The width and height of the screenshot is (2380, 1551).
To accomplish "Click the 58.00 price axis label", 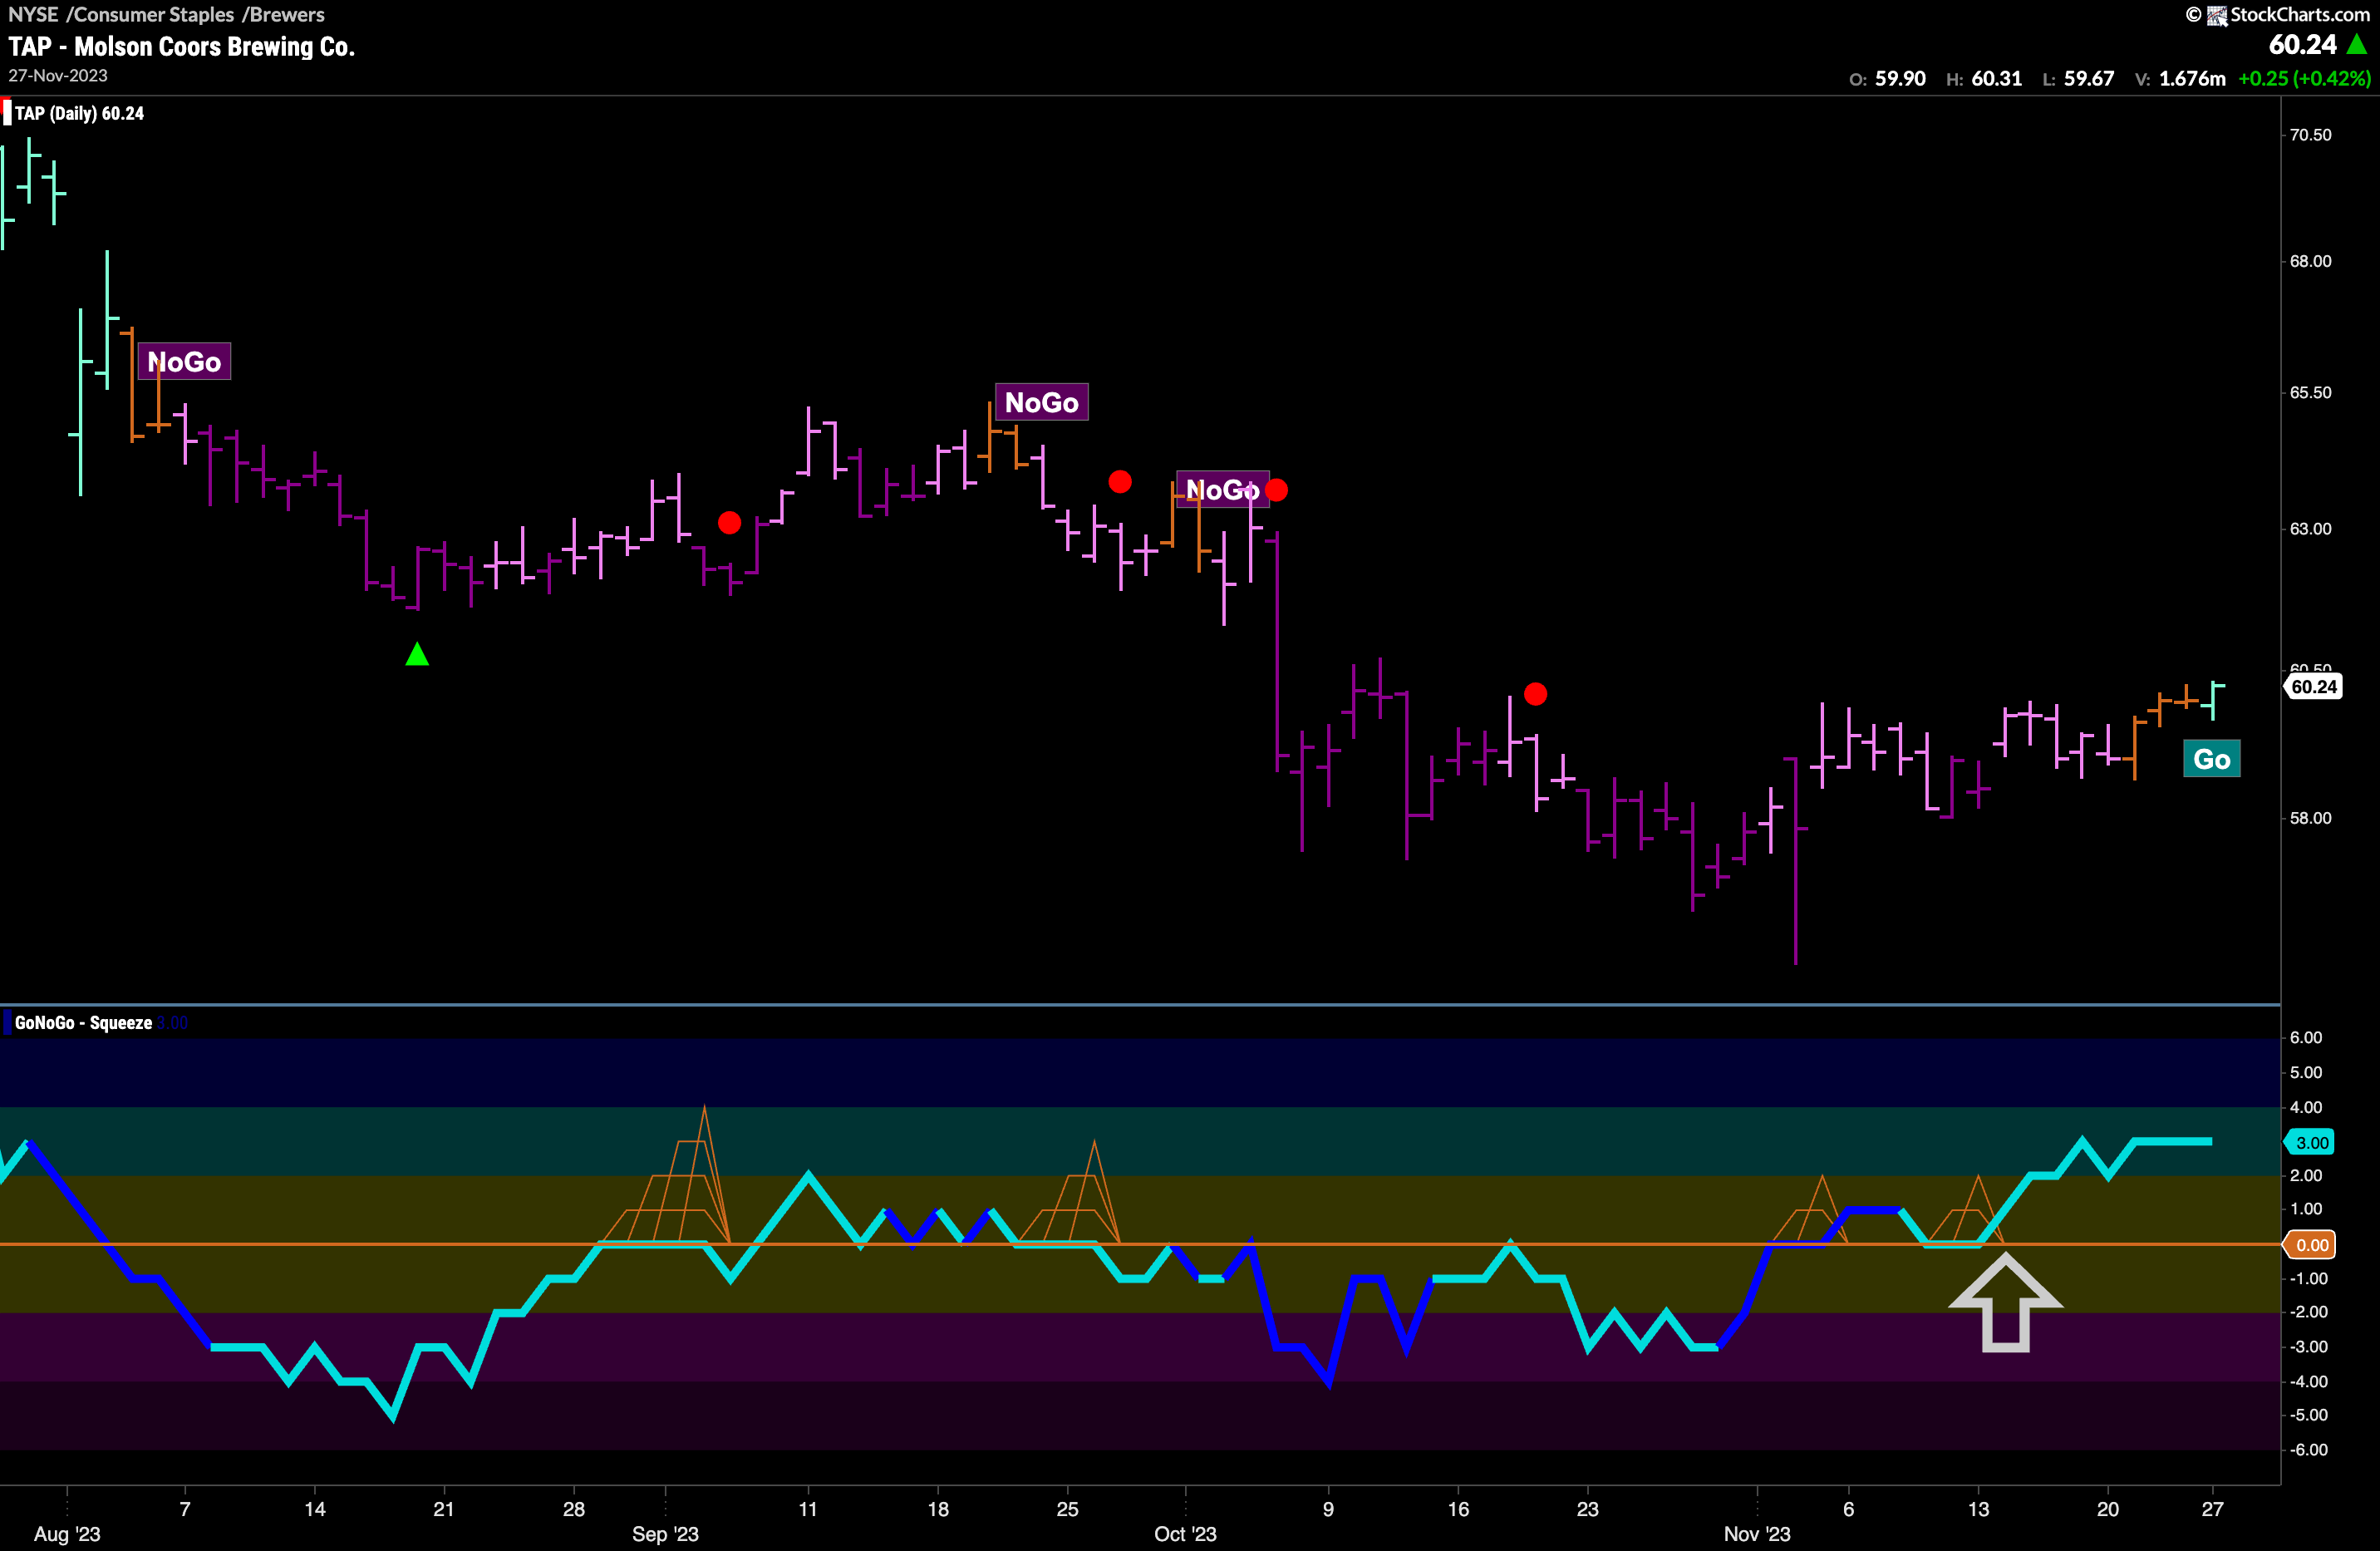I will [x=2310, y=818].
